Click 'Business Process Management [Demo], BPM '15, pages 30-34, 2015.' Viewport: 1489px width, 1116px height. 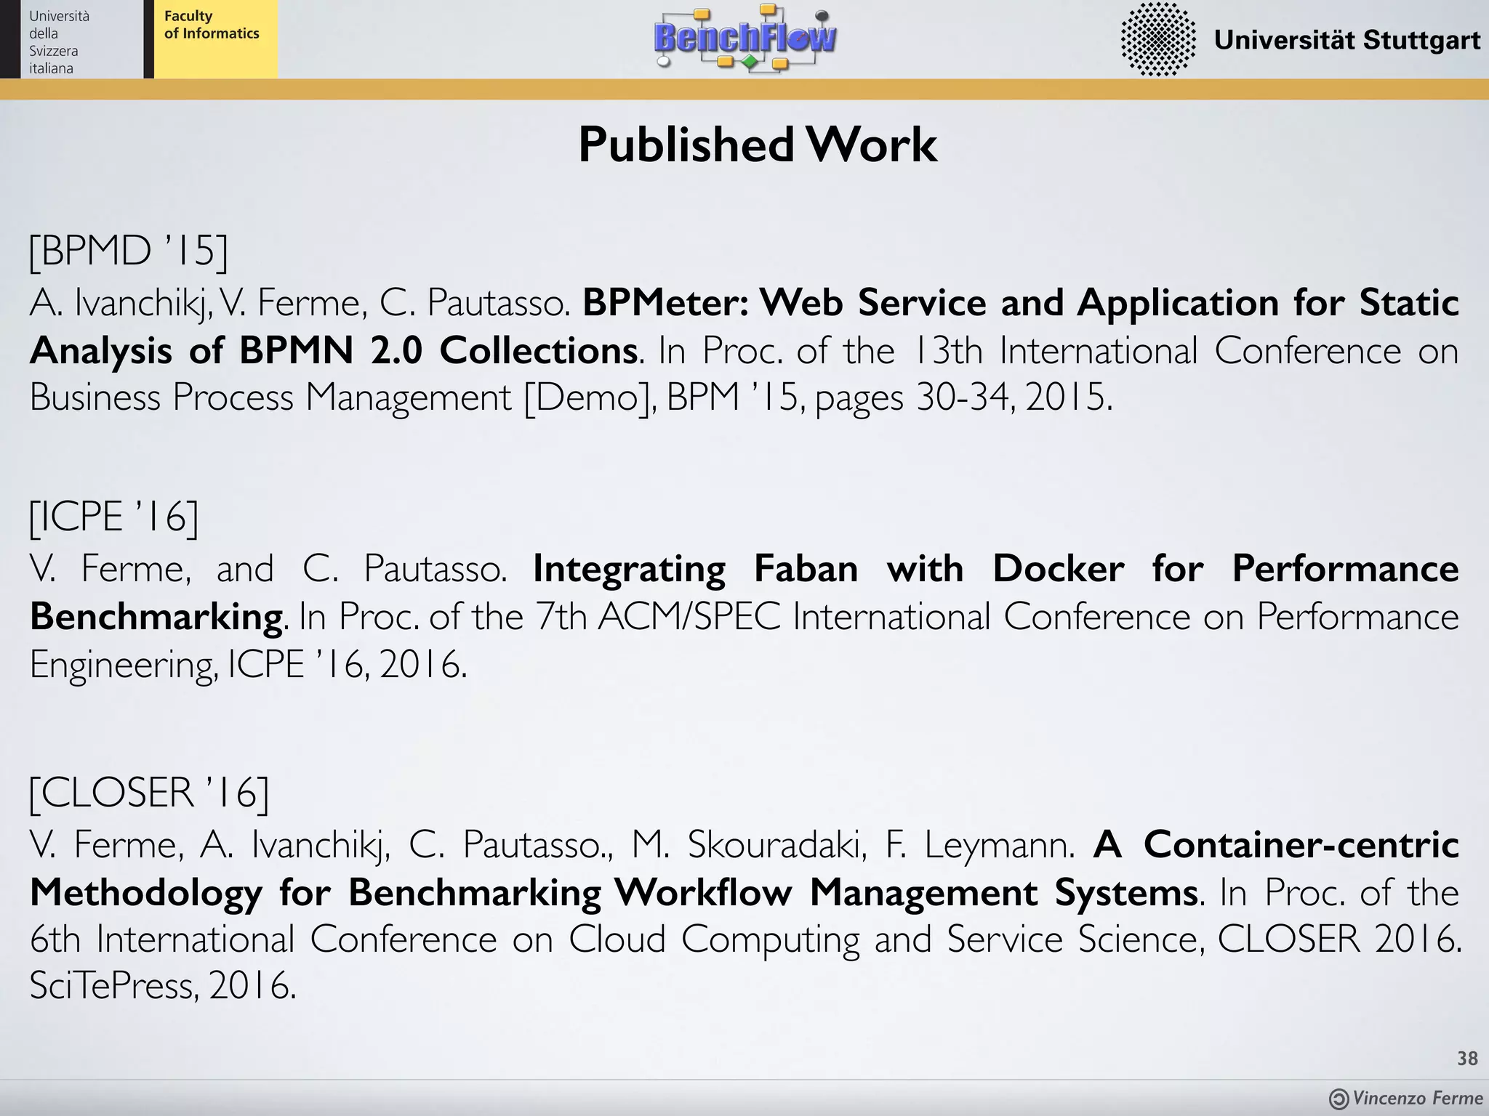pyautogui.click(x=571, y=398)
